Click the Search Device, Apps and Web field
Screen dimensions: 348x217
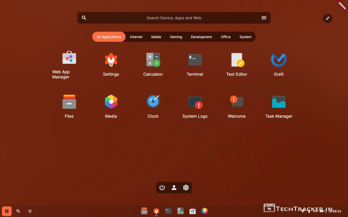pyautogui.click(x=174, y=18)
